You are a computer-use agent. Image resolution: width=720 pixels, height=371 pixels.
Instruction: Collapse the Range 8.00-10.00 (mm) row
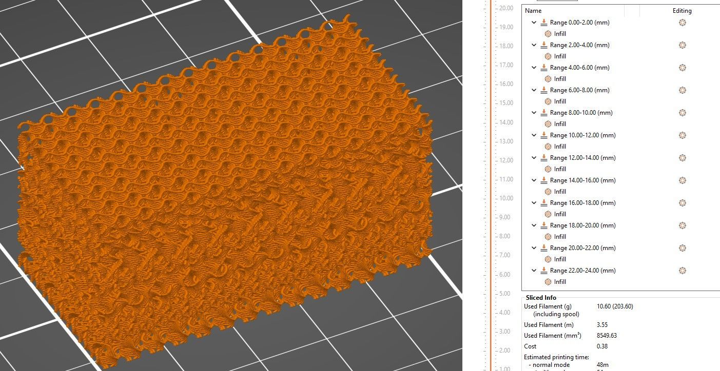pos(534,113)
